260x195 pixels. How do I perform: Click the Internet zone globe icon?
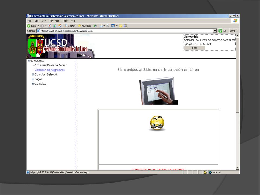210,172
